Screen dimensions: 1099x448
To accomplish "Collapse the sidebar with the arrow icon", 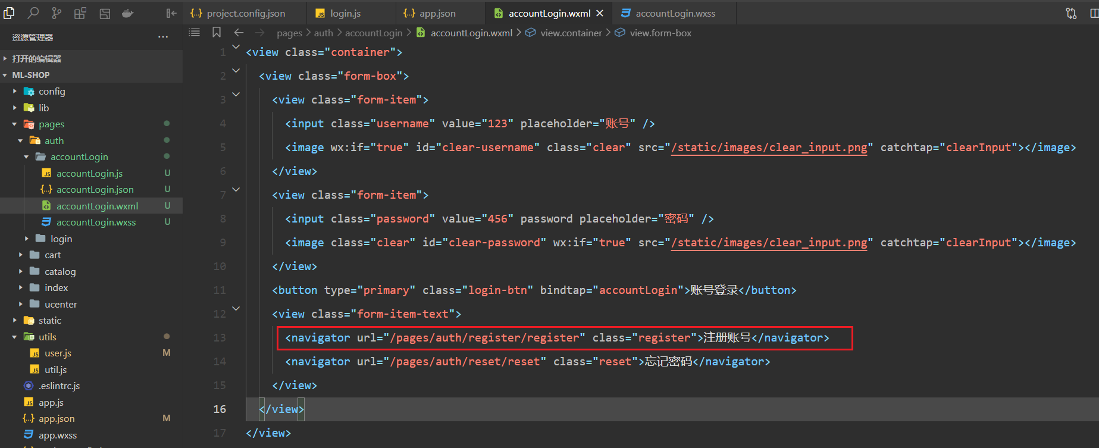I will pos(171,13).
